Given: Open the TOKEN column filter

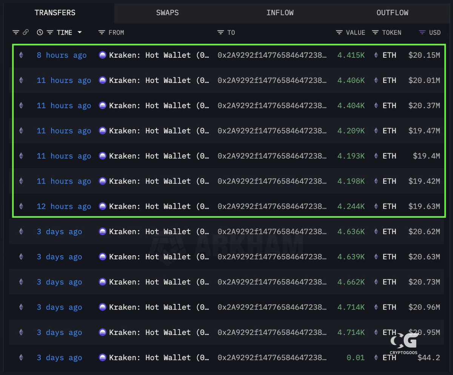Looking at the screenshot, I should (x=375, y=32).
